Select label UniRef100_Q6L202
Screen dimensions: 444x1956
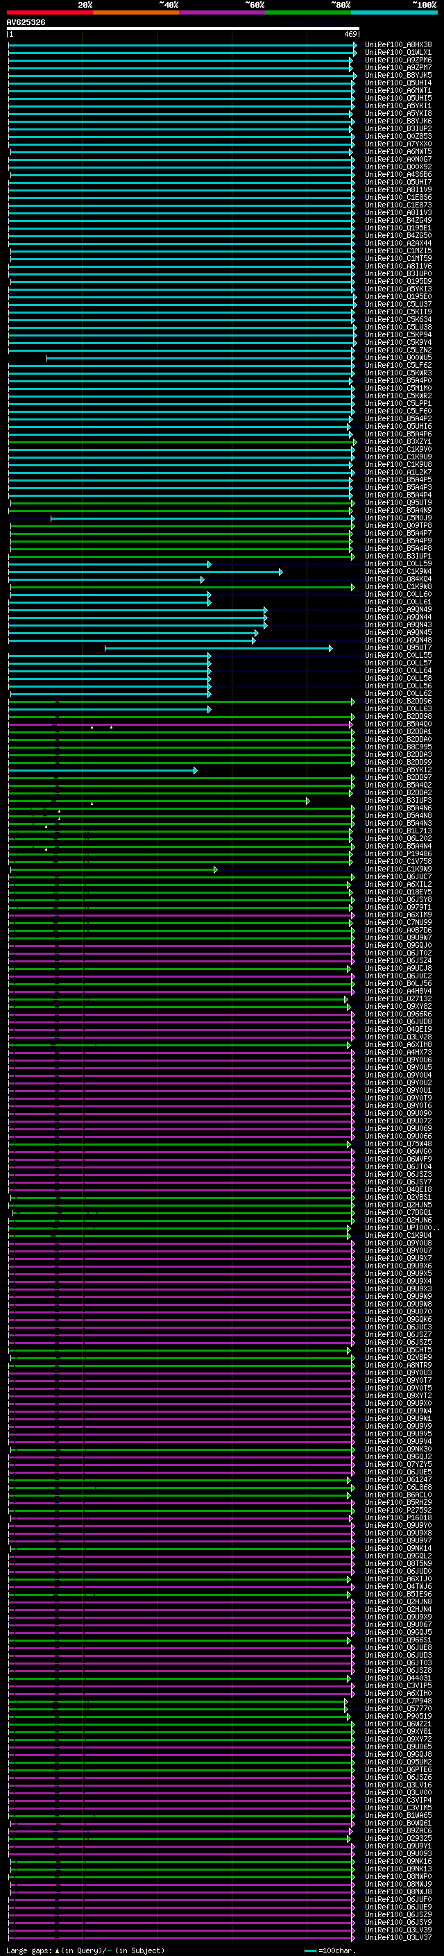398,839
